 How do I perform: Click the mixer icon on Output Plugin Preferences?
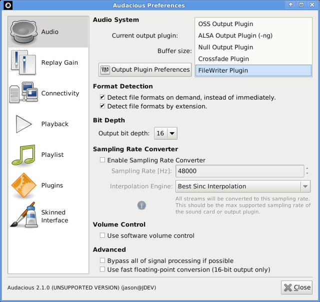[105, 70]
